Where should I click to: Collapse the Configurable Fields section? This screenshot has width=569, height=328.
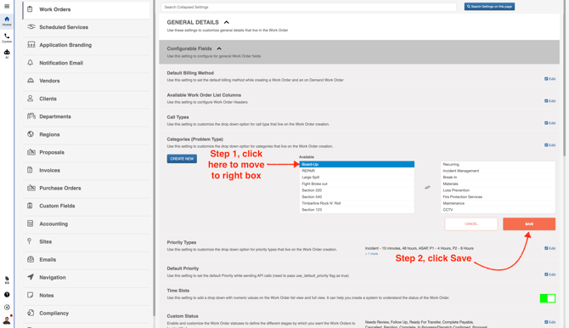coord(219,48)
